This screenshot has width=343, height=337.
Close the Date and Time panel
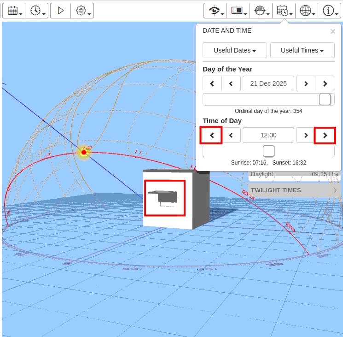coord(333,32)
